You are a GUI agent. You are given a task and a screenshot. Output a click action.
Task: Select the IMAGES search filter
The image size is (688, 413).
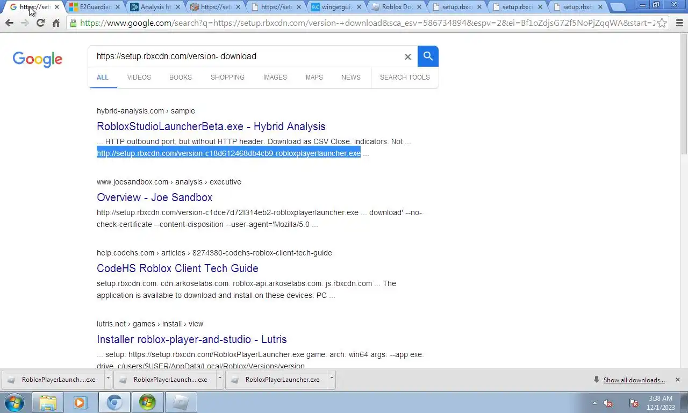[275, 77]
